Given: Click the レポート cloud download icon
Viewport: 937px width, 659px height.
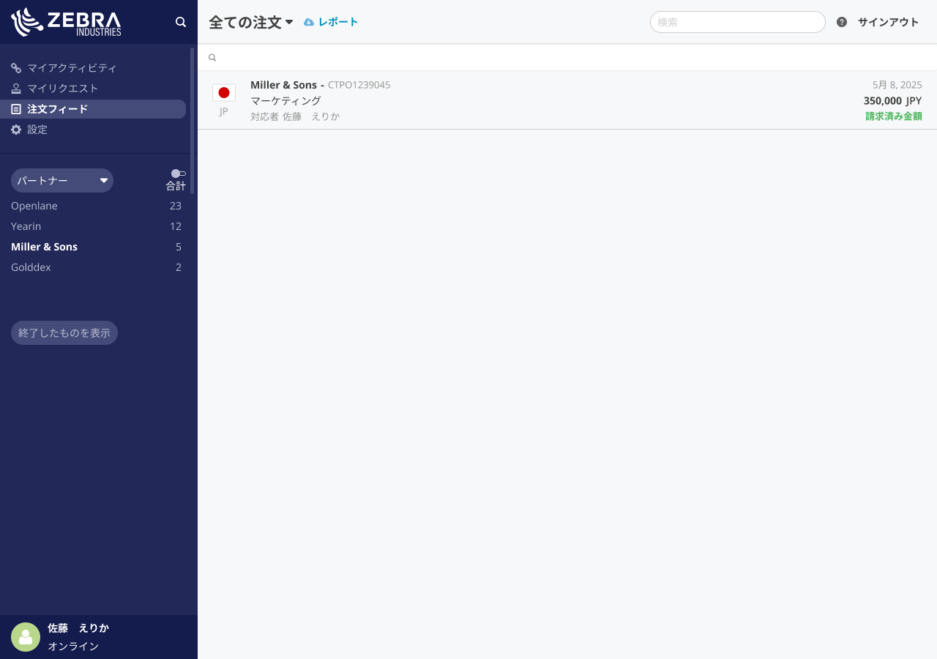Looking at the screenshot, I should click(x=308, y=21).
